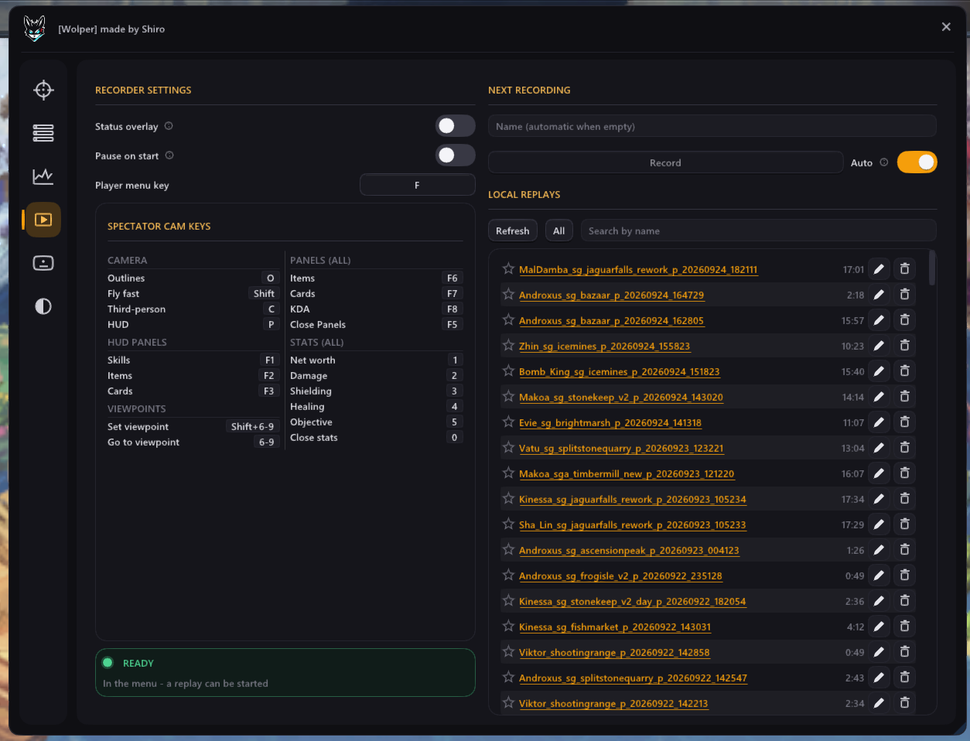Viewport: 970px width, 741px height.
Task: Star the Bomb_King icemines replay
Action: click(x=508, y=370)
